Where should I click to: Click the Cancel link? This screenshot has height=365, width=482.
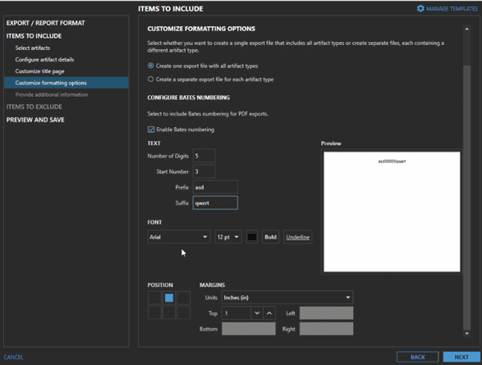[13, 357]
